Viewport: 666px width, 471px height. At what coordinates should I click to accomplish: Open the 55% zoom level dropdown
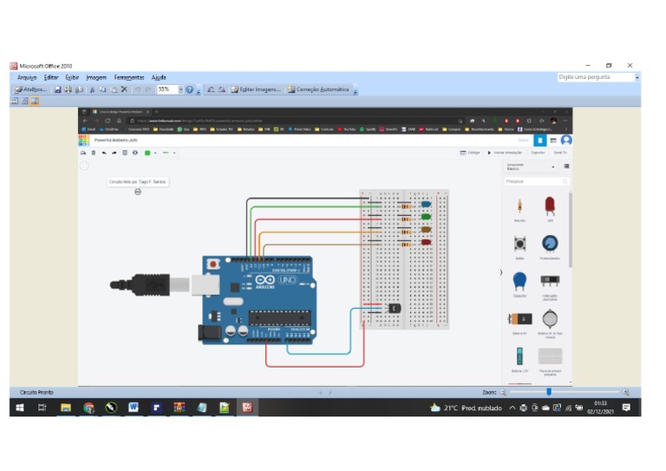click(180, 89)
